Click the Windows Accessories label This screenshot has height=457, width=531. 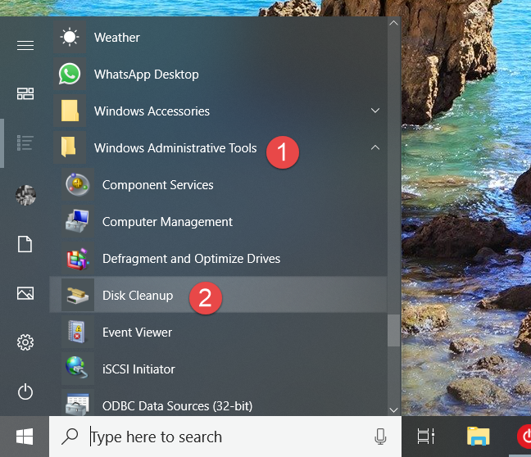click(152, 111)
